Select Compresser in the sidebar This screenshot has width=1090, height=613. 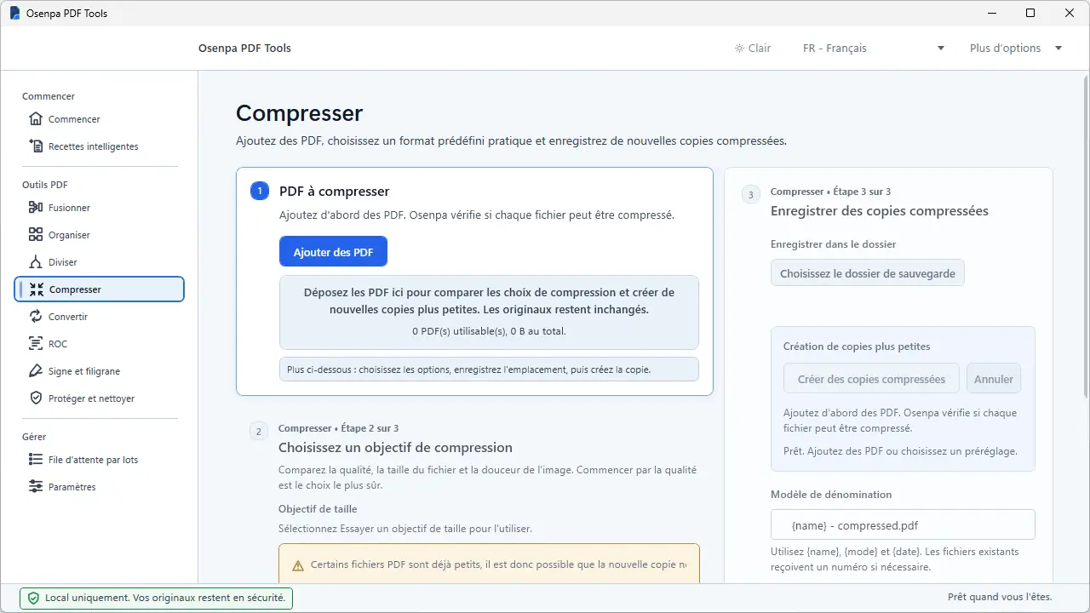tap(99, 289)
